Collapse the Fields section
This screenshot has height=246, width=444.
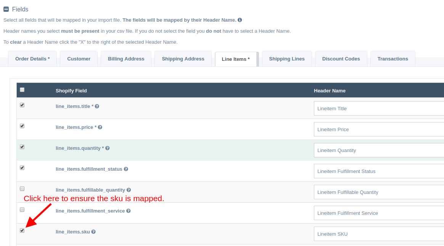pyautogui.click(x=6, y=9)
